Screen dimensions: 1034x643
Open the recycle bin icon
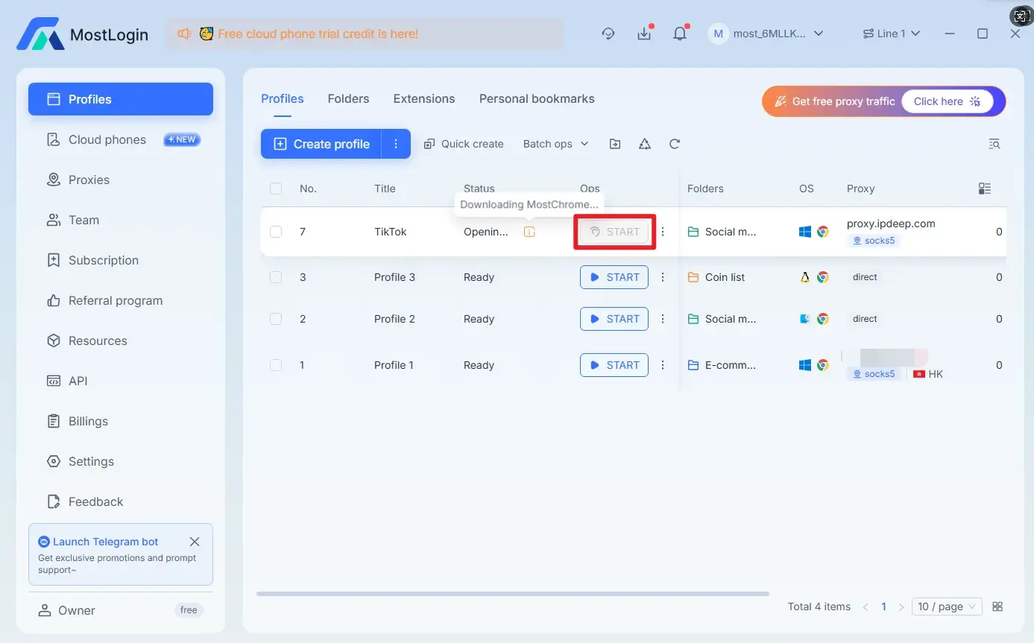tap(644, 143)
